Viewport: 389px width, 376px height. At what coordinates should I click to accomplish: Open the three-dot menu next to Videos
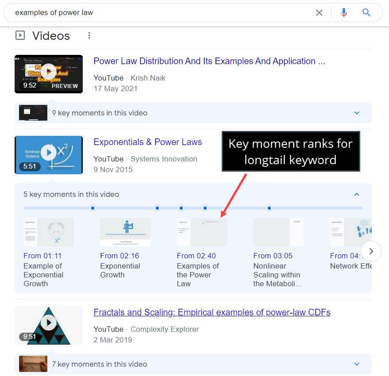pyautogui.click(x=89, y=35)
